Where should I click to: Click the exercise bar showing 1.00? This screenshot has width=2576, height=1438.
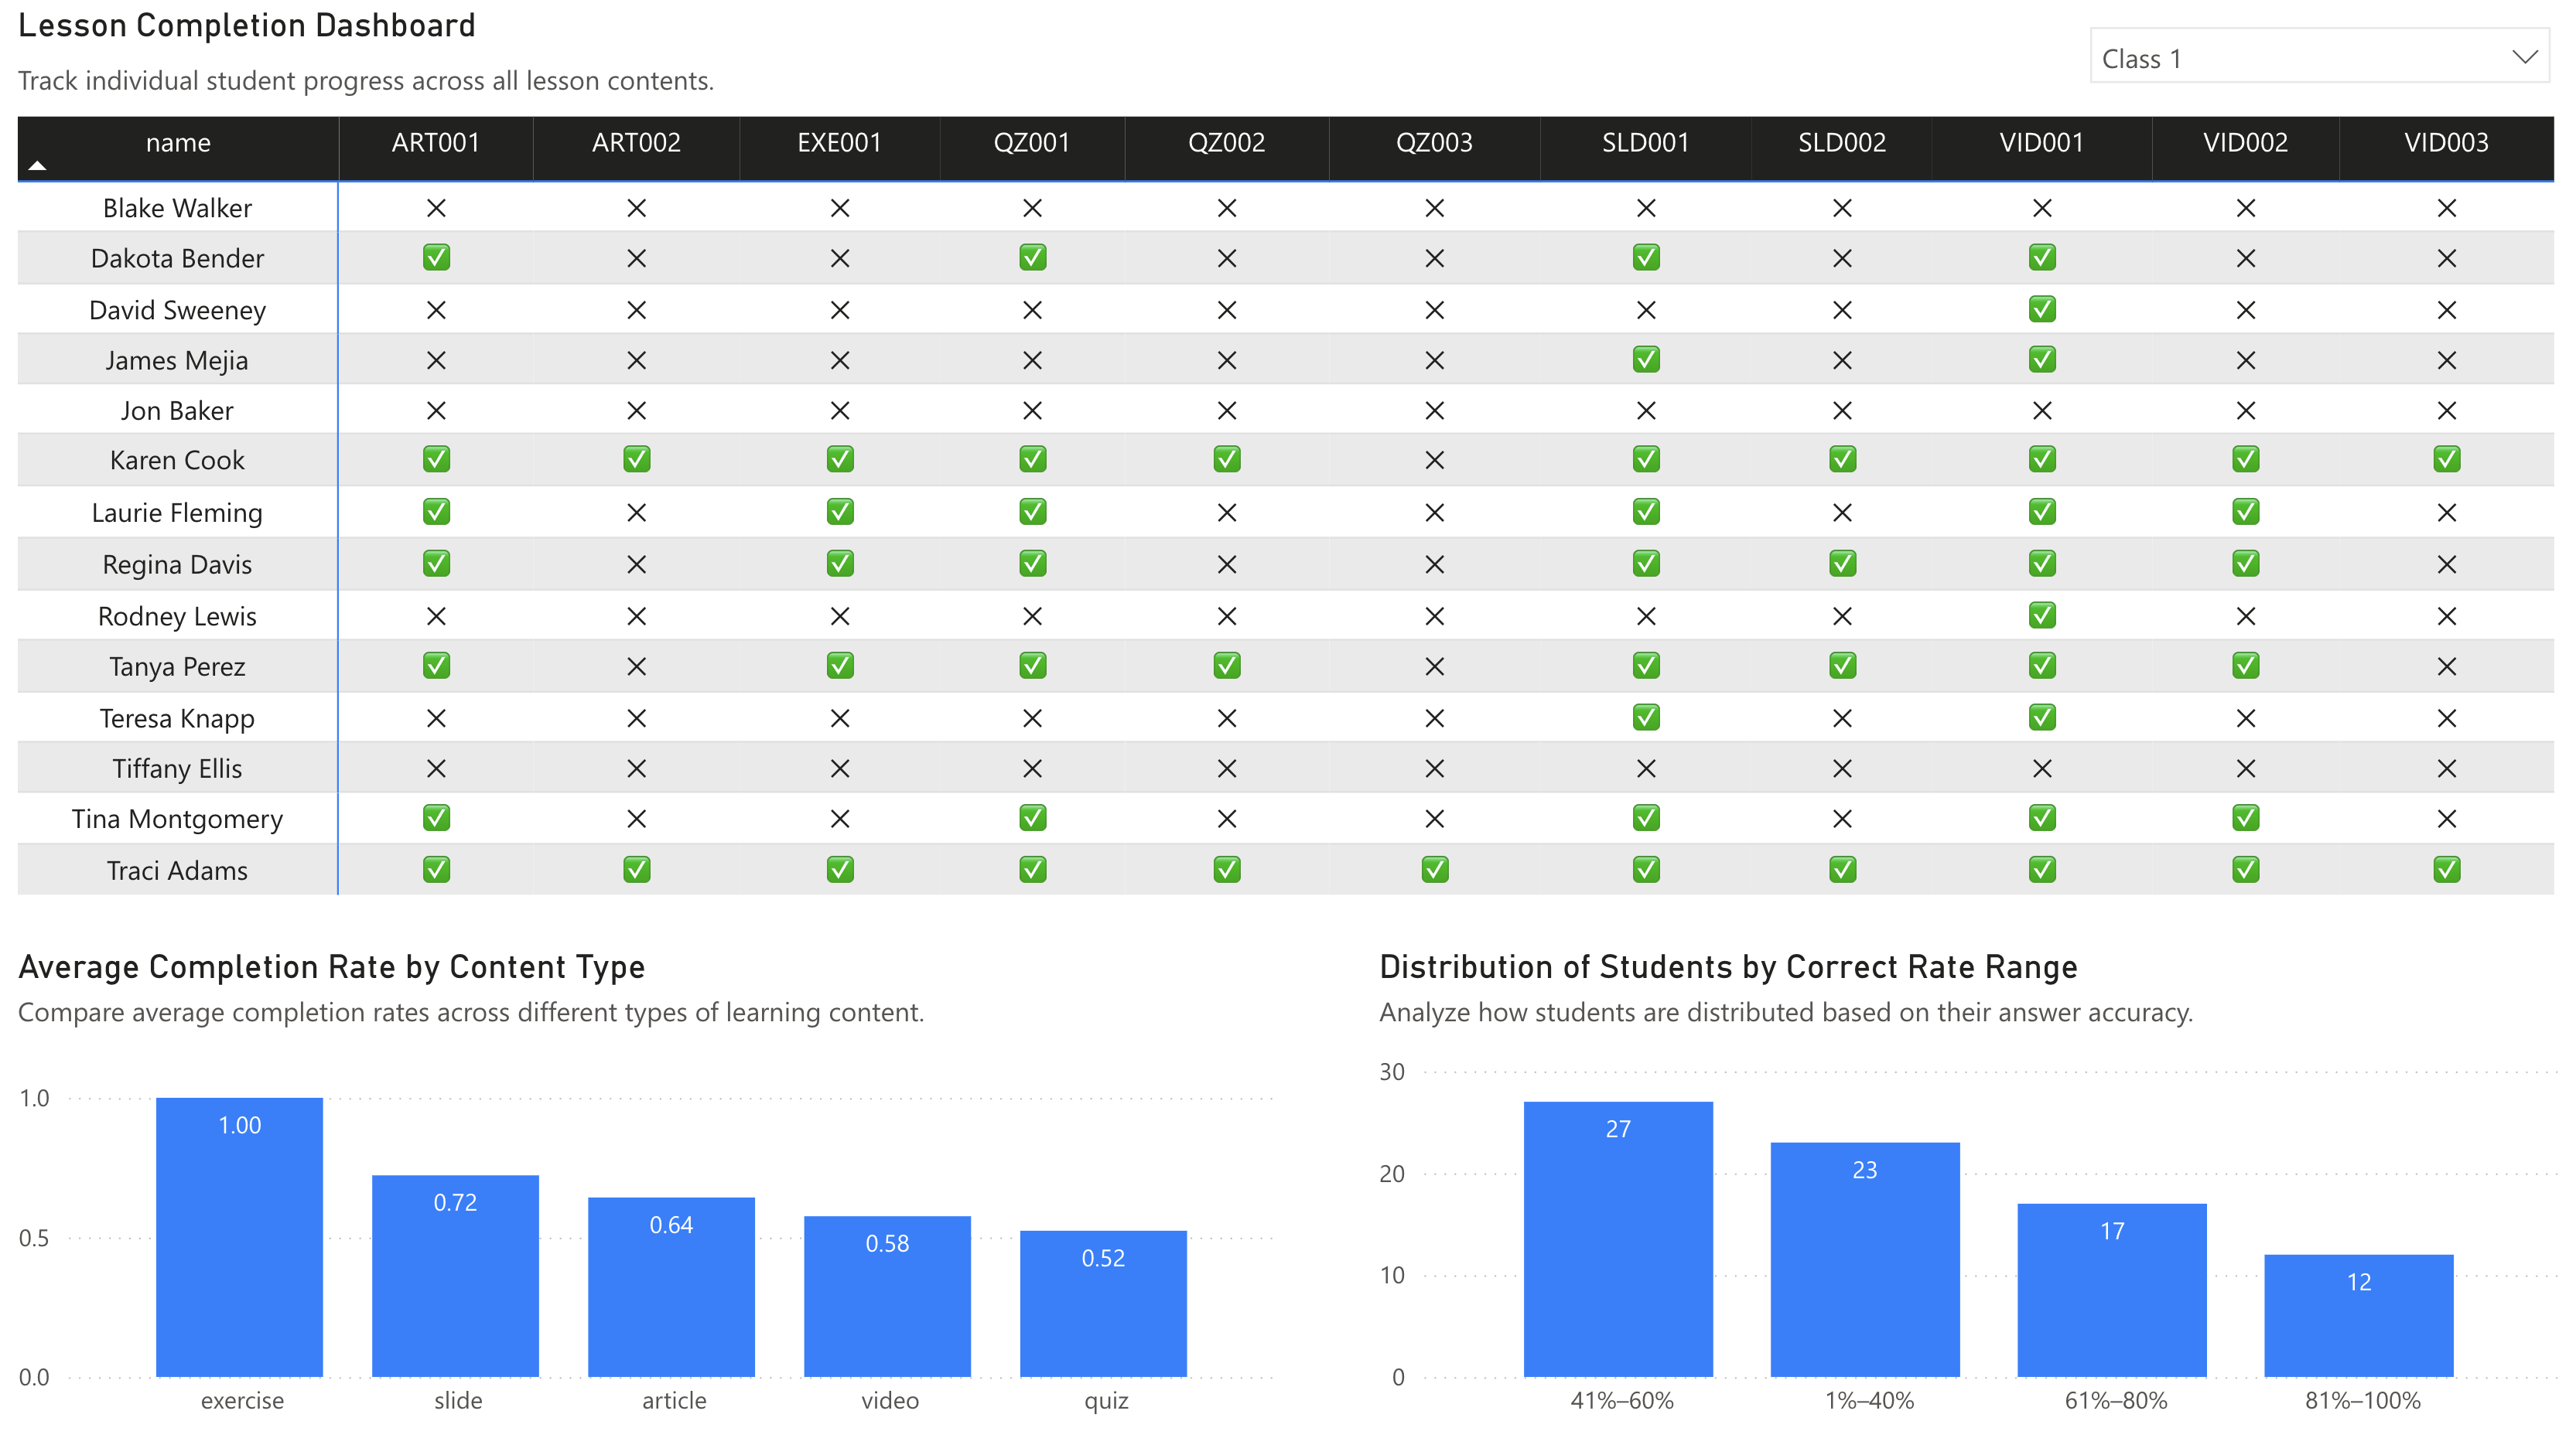point(239,1239)
